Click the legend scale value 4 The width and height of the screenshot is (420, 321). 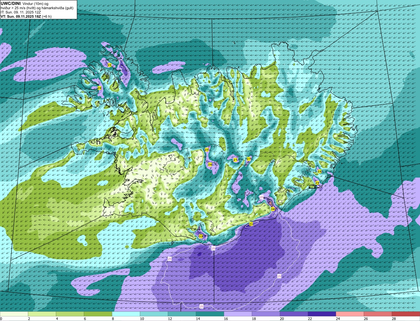coord(57,319)
